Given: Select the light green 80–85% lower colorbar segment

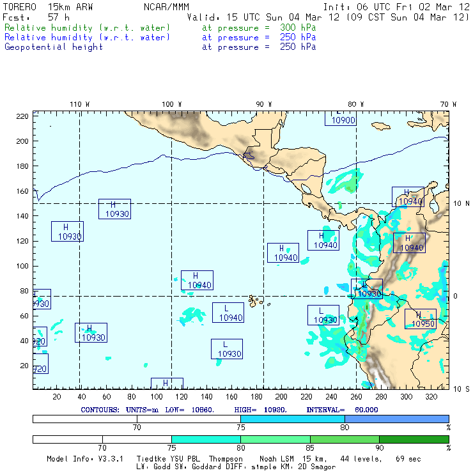Looking at the screenshot, I should [x=275, y=439].
